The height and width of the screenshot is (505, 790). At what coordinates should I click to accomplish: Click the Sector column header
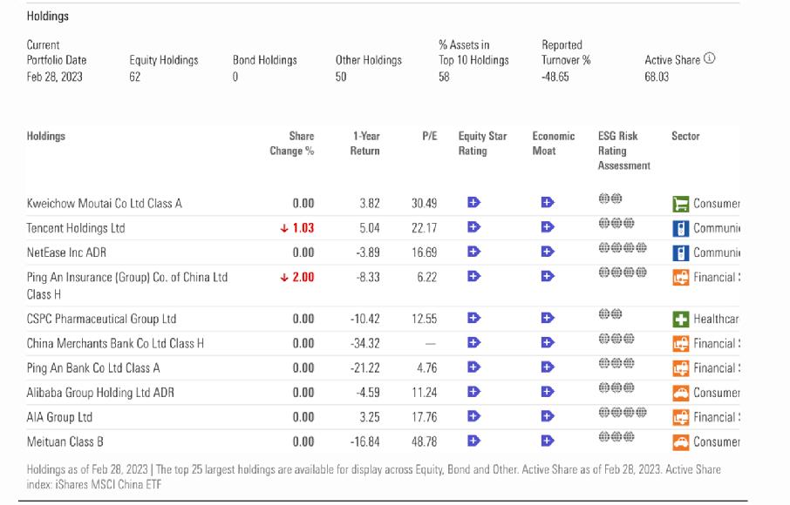pyautogui.click(x=685, y=137)
